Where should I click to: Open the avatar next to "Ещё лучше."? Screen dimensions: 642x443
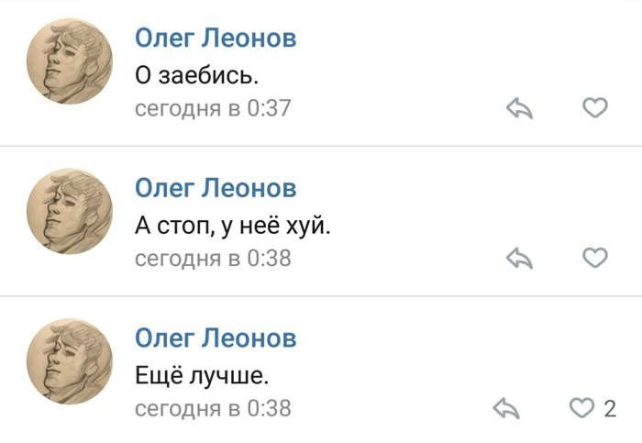point(72,361)
